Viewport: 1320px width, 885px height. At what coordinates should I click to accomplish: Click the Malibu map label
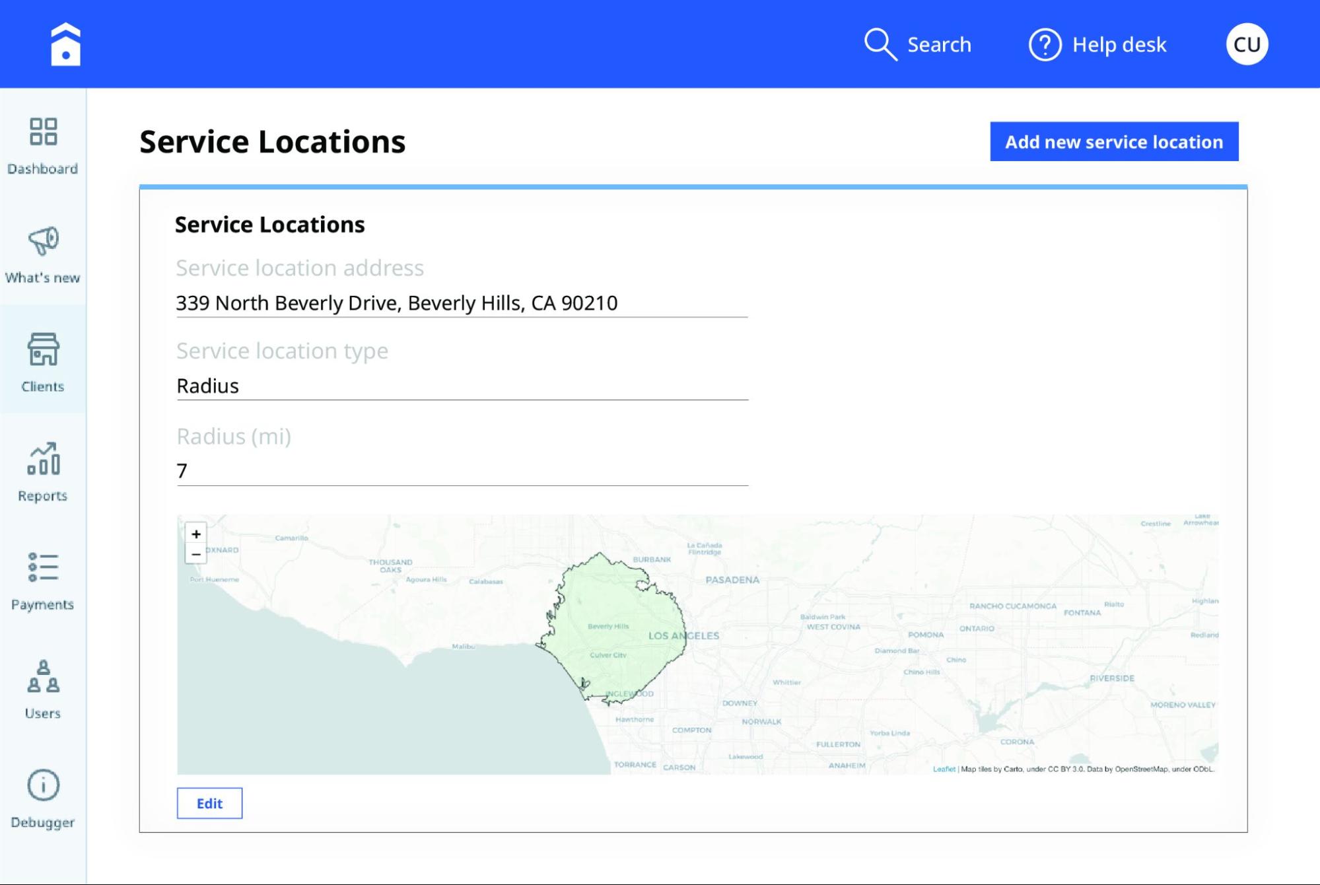[464, 646]
